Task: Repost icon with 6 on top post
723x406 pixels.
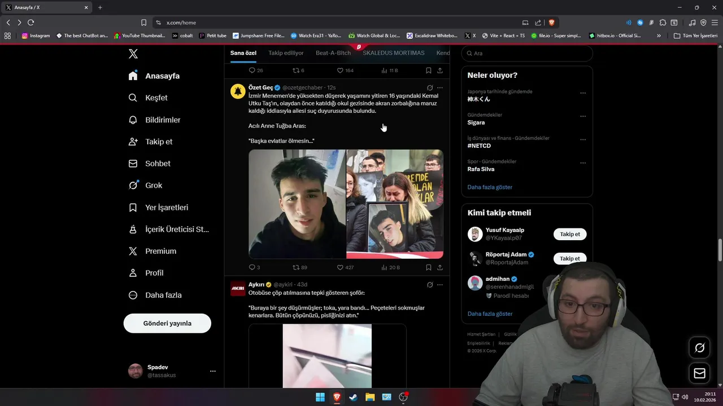Action: [x=296, y=70]
